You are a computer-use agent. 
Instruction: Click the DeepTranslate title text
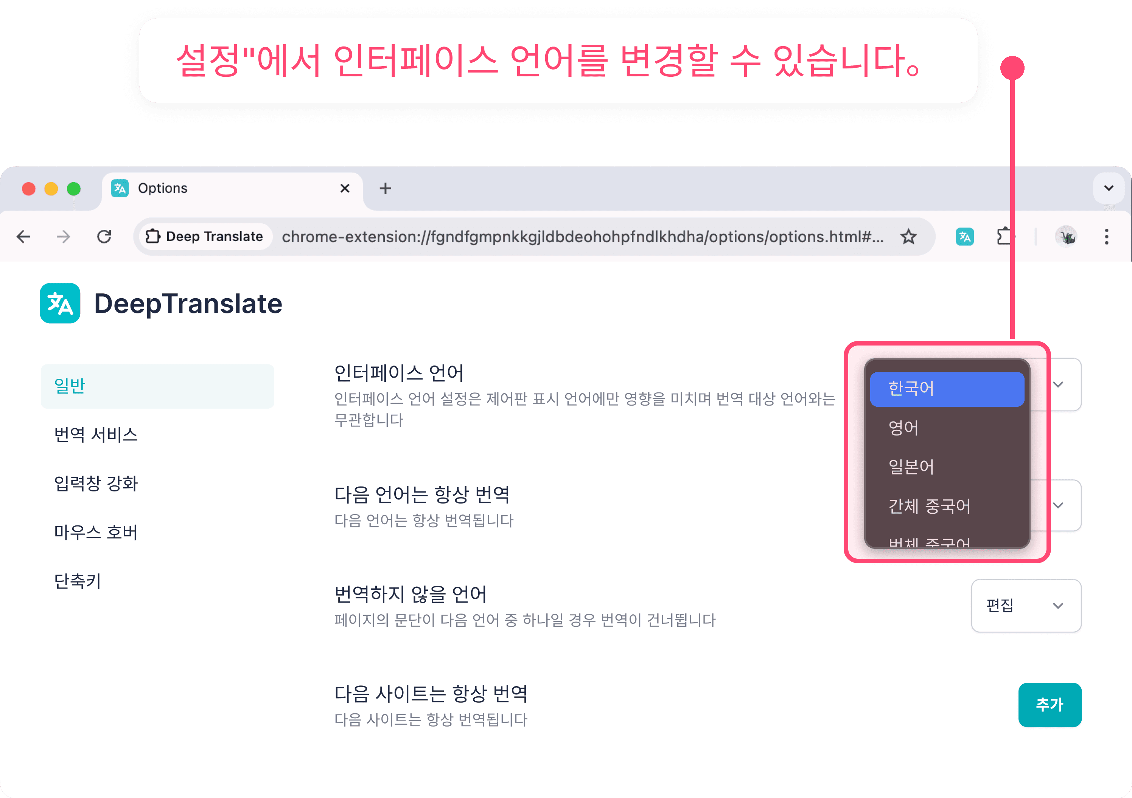coord(188,304)
